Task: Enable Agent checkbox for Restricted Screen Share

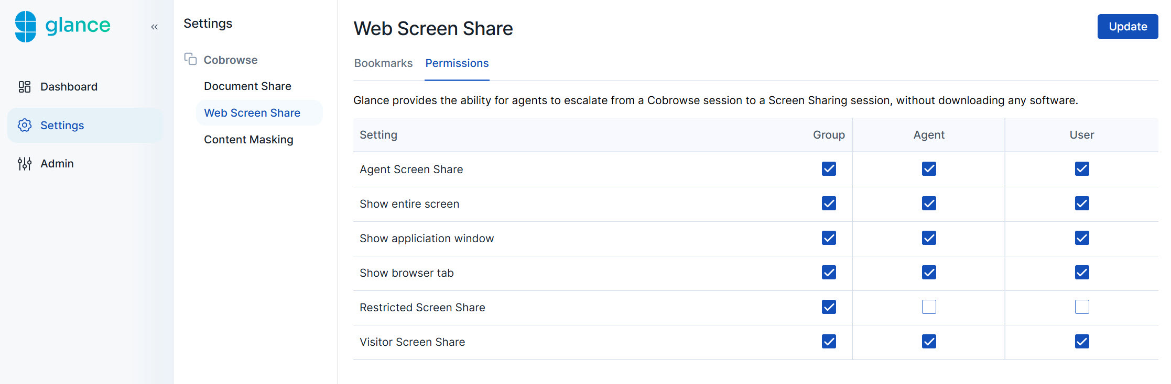Action: (x=929, y=307)
